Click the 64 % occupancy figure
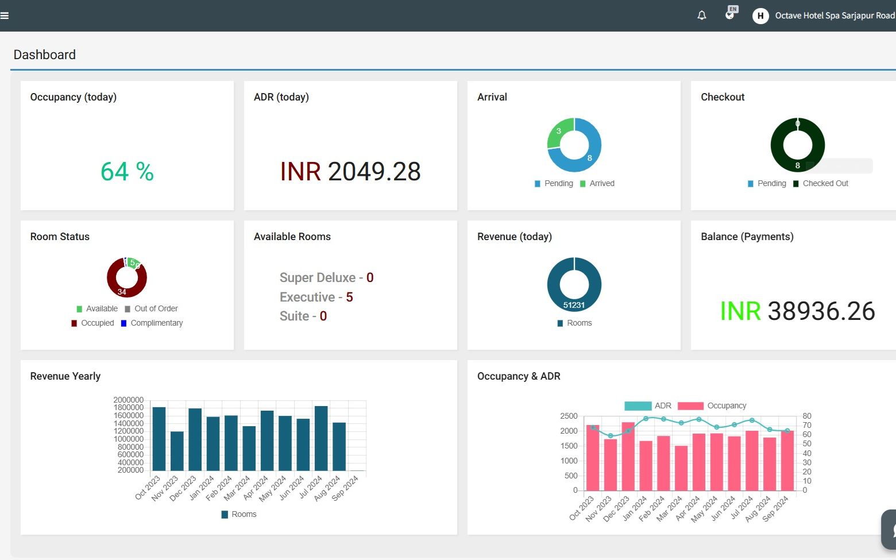The image size is (896, 560). coord(127,172)
